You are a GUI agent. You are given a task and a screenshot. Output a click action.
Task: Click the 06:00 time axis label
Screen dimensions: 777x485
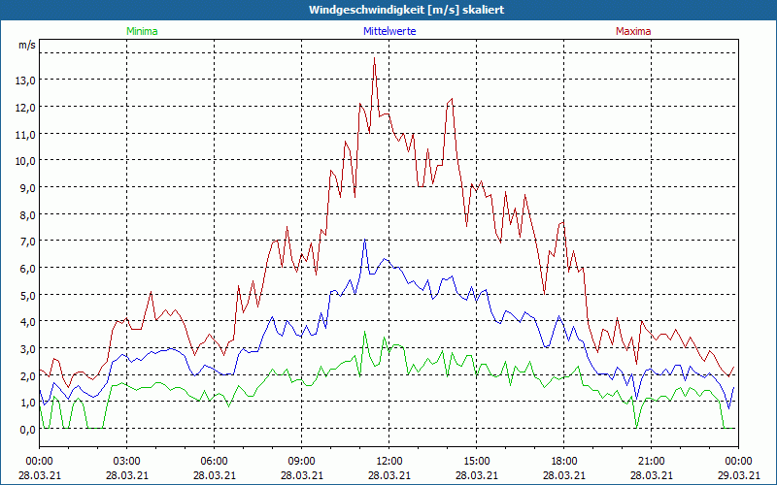click(214, 462)
